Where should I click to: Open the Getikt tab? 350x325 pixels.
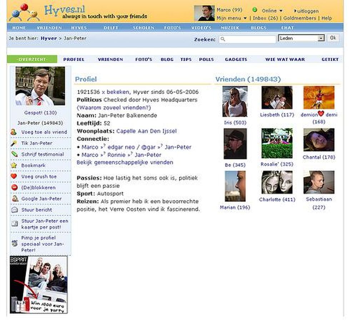click(330, 59)
